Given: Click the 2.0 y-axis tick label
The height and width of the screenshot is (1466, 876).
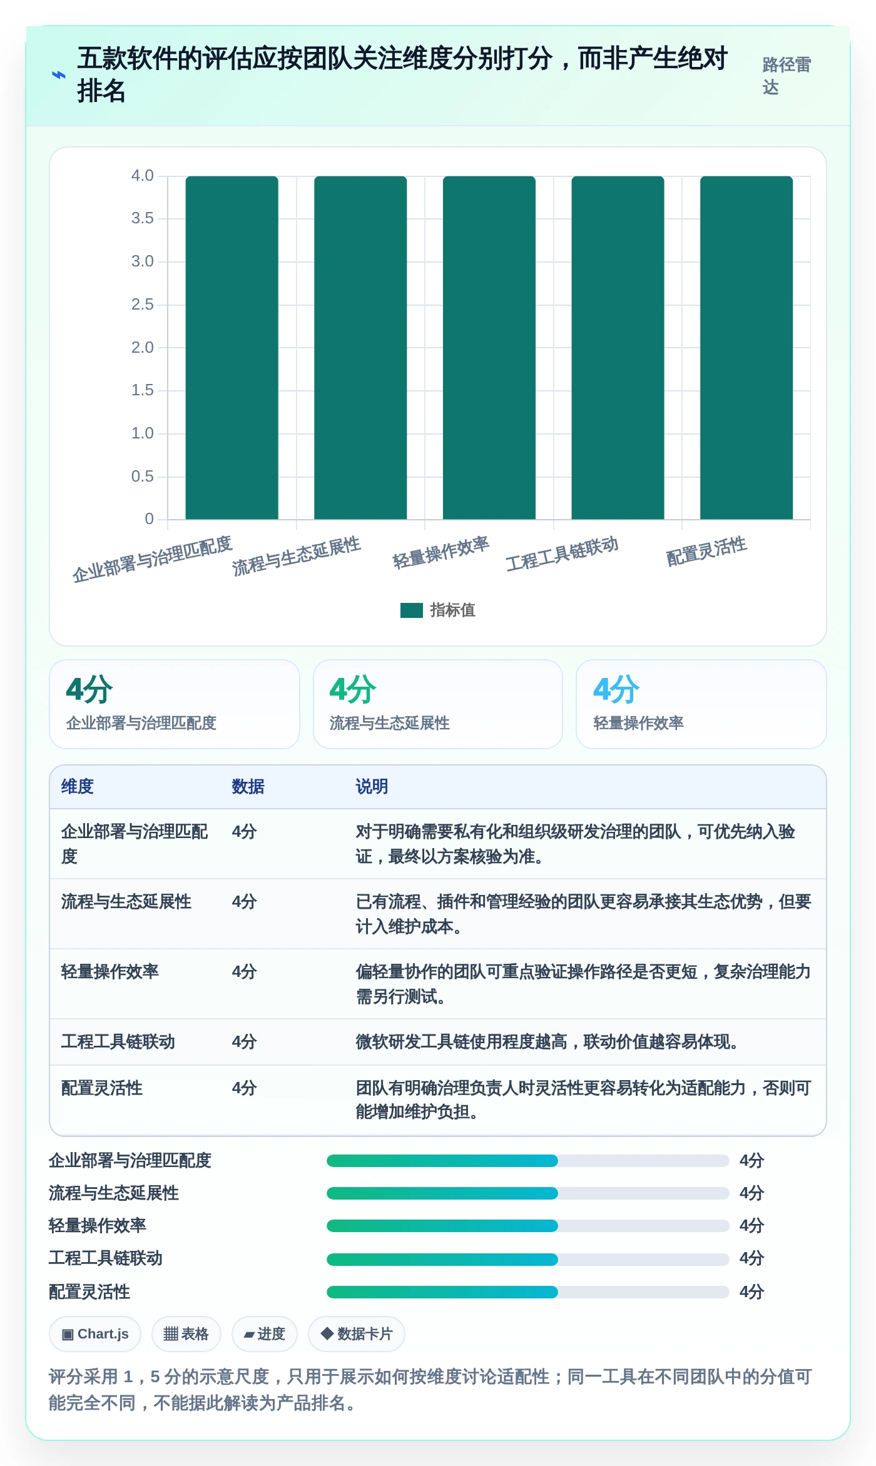Looking at the screenshot, I should click(142, 347).
